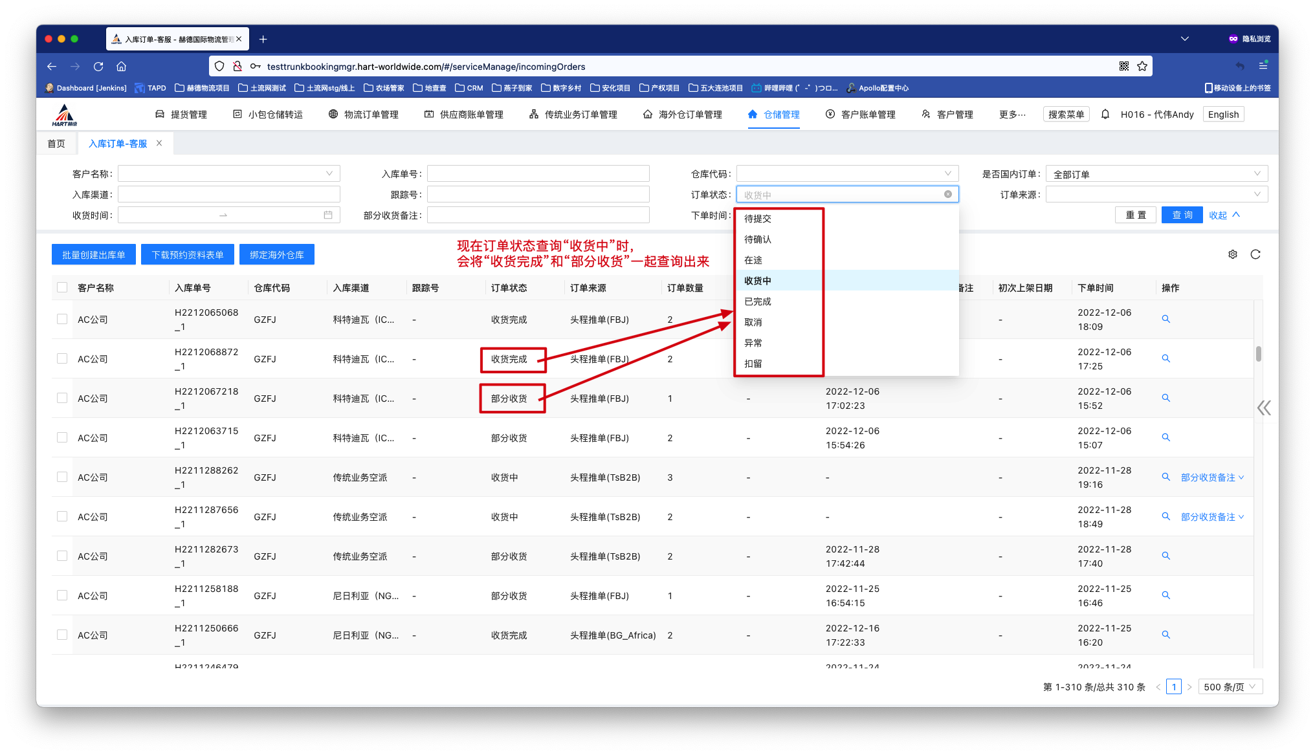Select 已完成 from the status list
Image resolution: width=1315 pixels, height=755 pixels.
pos(758,301)
